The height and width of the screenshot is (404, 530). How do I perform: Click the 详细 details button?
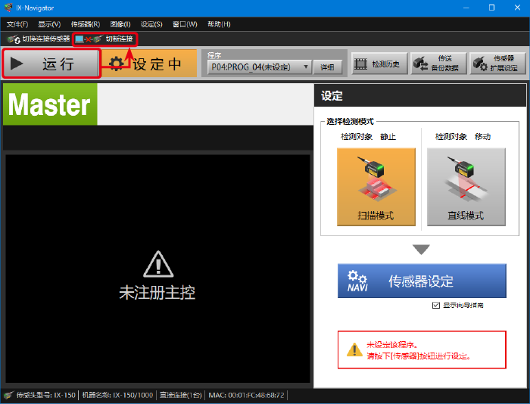328,67
